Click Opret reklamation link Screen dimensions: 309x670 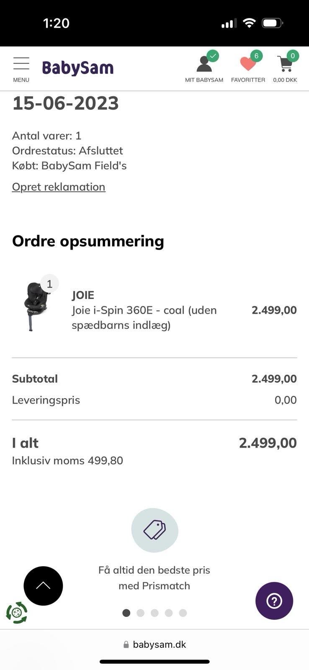click(59, 187)
